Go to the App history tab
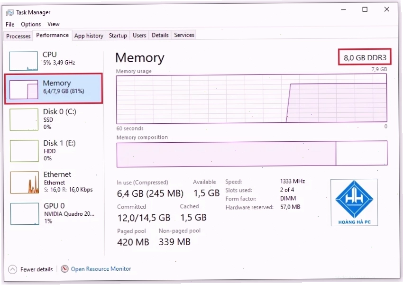 coord(89,36)
